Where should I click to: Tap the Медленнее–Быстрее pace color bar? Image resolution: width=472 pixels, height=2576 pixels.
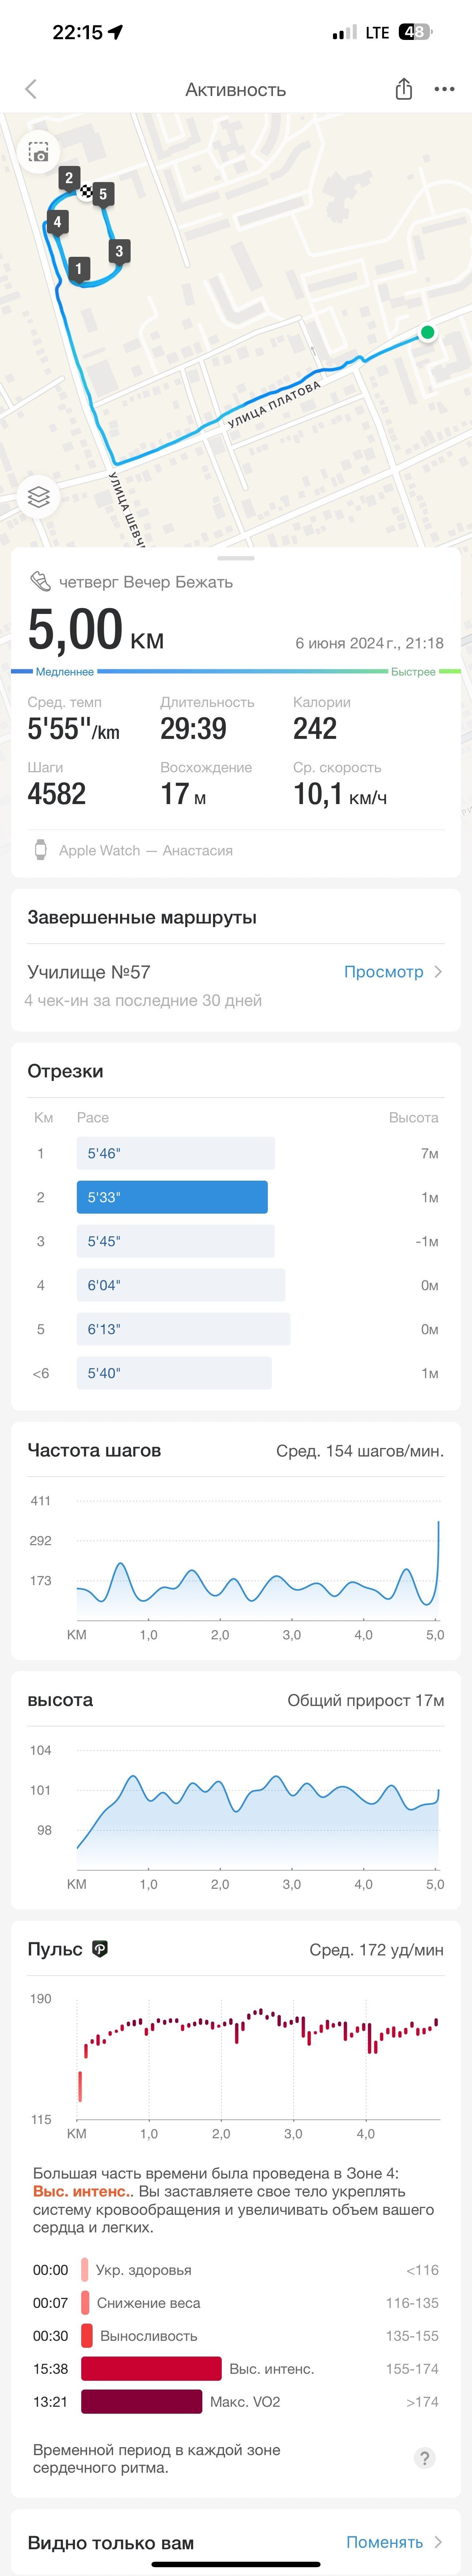[x=236, y=671]
